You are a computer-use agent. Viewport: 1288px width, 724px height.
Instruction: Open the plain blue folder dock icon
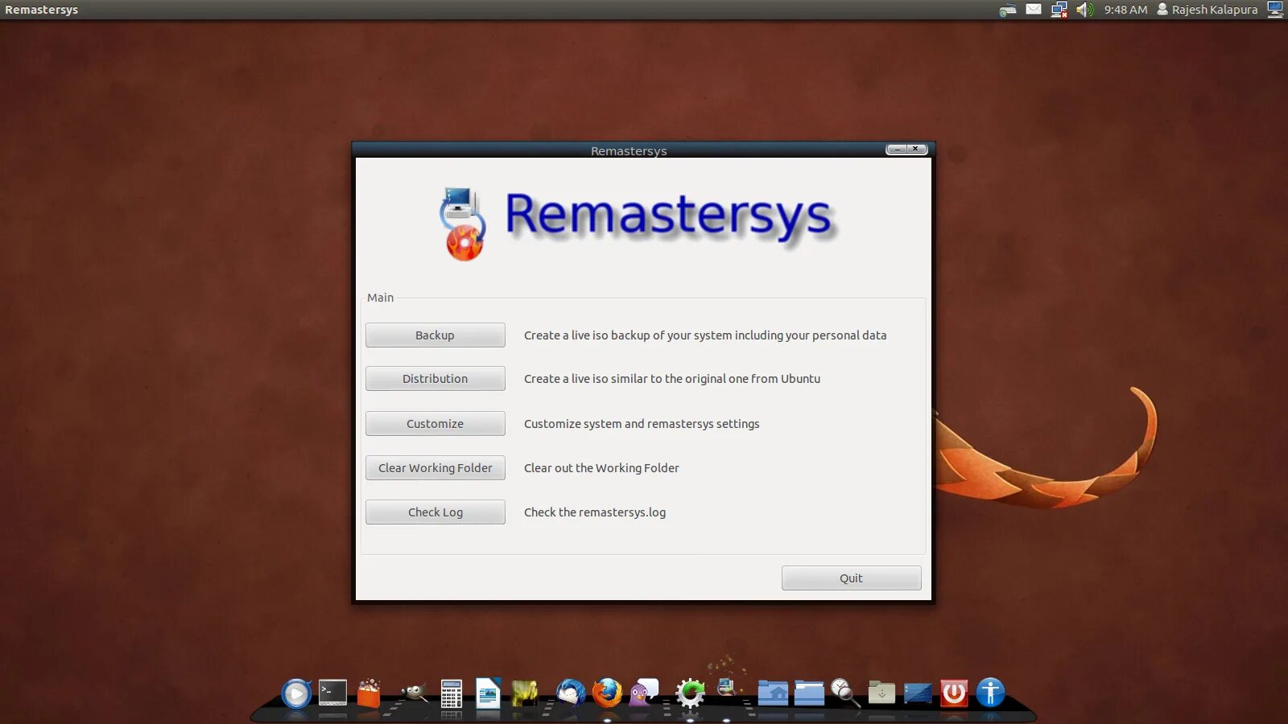(809, 693)
